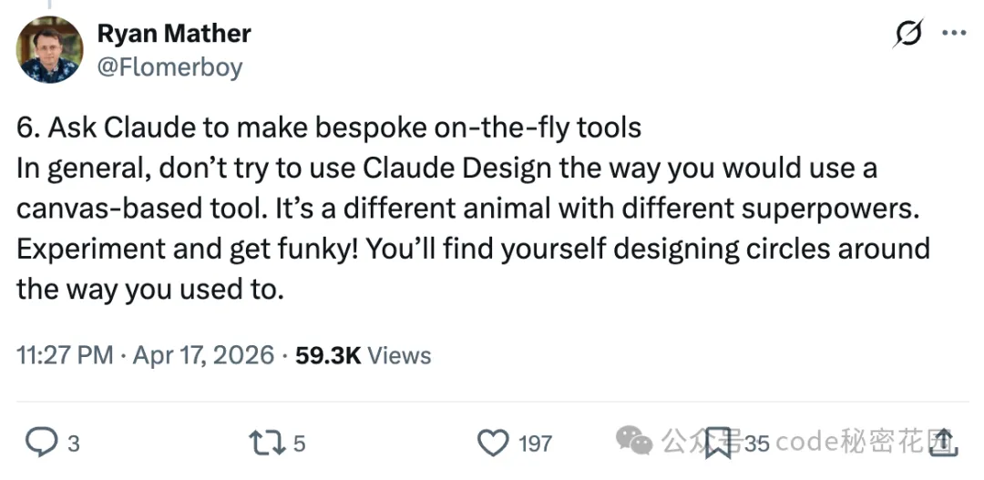Viewport: 984px width, 480px height.
Task: Click the Apr 17, 2026 date
Action: click(x=203, y=355)
